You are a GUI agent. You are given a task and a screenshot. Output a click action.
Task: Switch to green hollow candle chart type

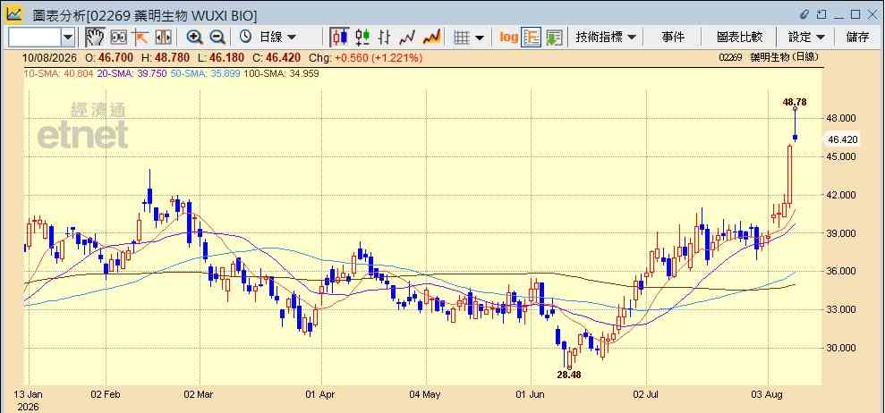(363, 38)
